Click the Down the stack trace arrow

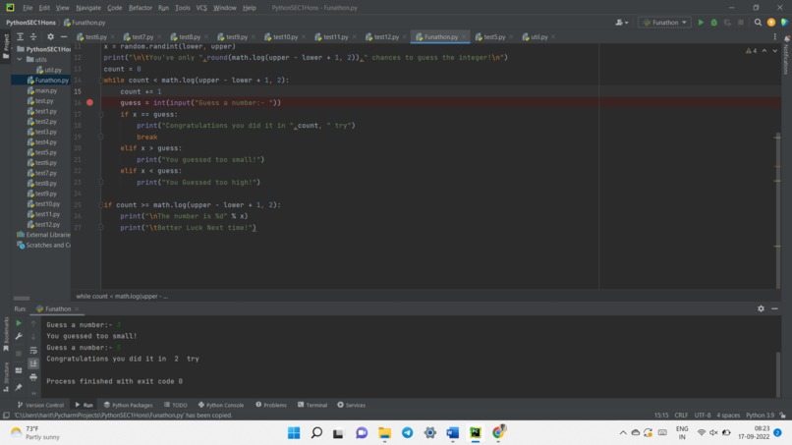33,336
